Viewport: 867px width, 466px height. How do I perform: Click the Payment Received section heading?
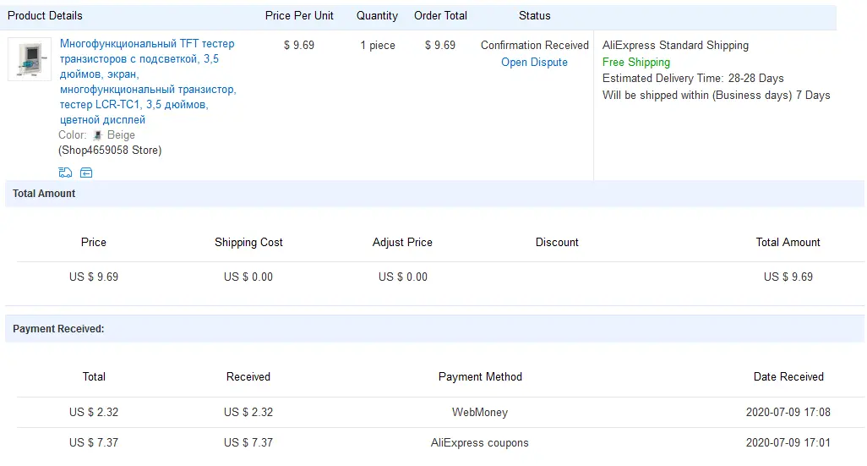[x=58, y=329]
